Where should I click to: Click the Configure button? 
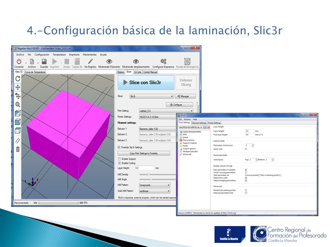179,105
